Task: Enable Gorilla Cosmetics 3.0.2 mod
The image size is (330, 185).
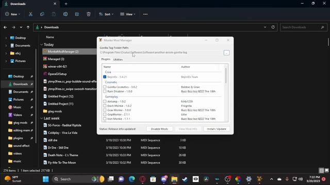Action: 105,87
